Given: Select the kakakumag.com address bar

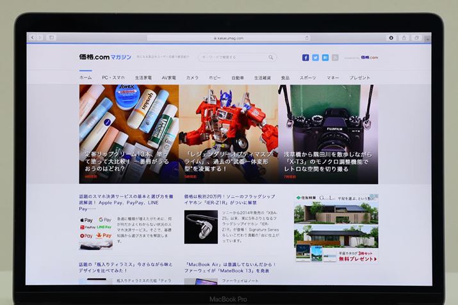Looking at the screenshot, I should pyautogui.click(x=229, y=38).
